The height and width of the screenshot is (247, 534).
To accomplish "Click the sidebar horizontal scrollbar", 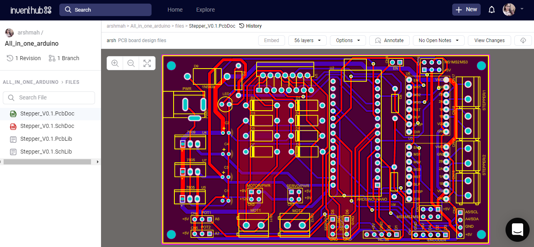I will [x=47, y=162].
